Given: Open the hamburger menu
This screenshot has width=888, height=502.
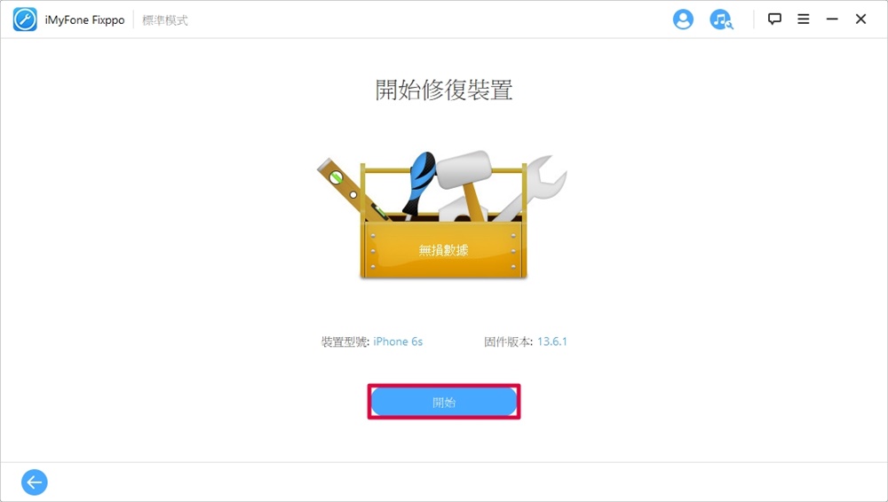Looking at the screenshot, I should tap(803, 20).
